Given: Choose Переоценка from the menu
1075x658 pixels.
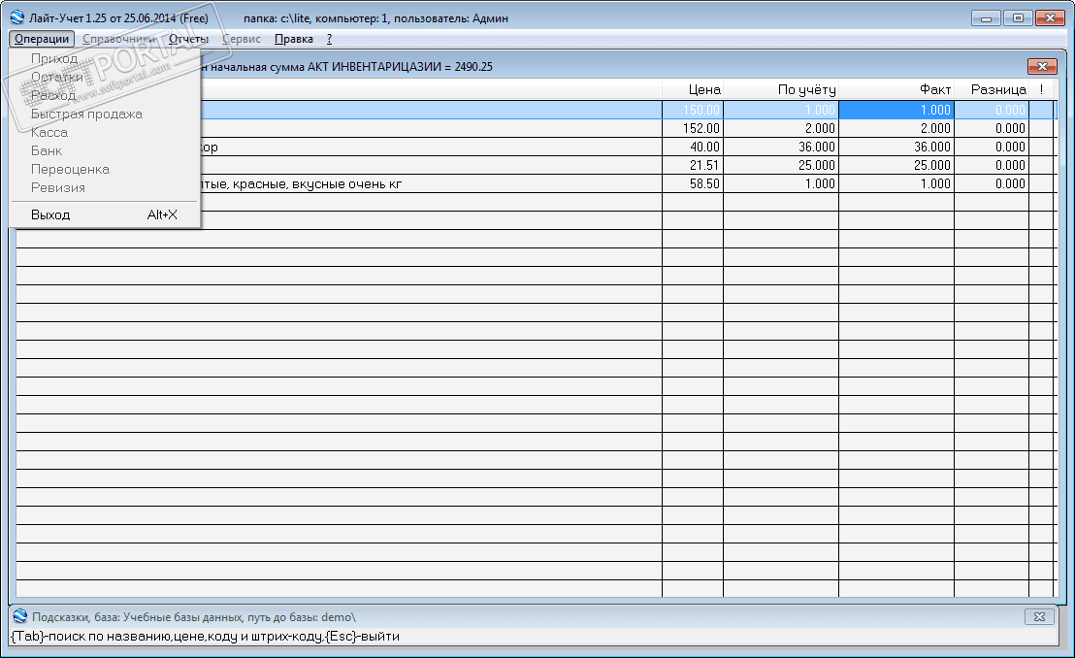Looking at the screenshot, I should click(105, 170).
